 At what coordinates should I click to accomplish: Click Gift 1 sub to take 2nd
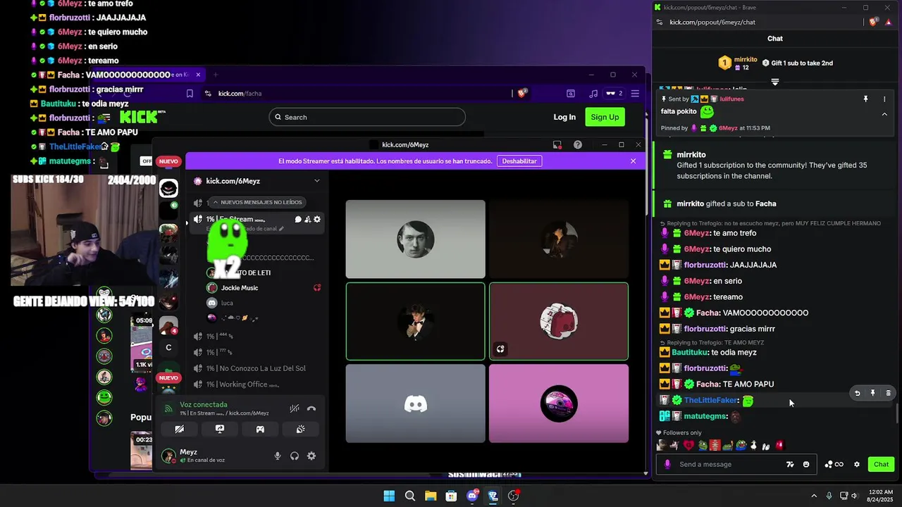pyautogui.click(x=798, y=63)
